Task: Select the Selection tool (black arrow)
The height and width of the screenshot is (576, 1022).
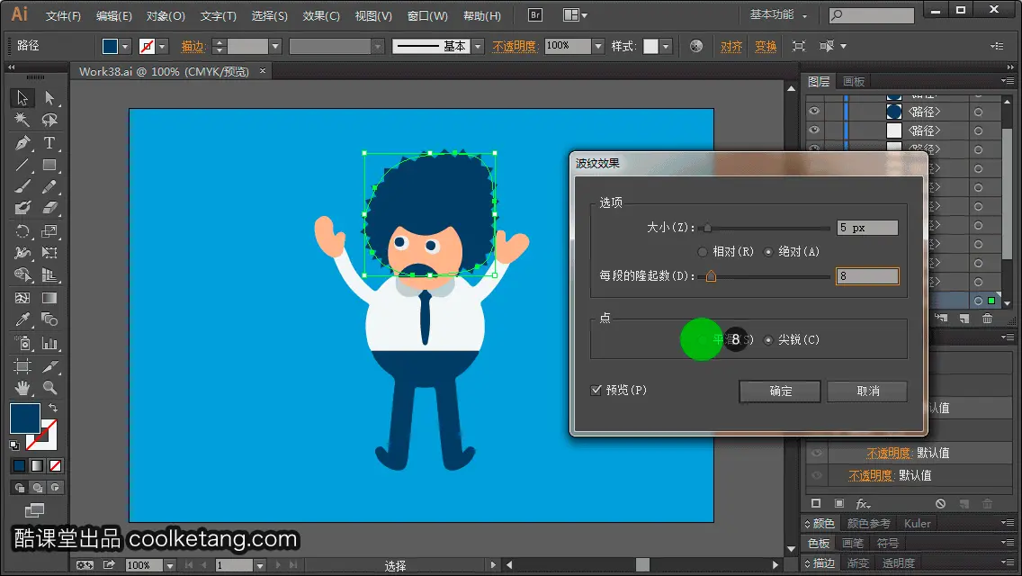Action: (22, 98)
